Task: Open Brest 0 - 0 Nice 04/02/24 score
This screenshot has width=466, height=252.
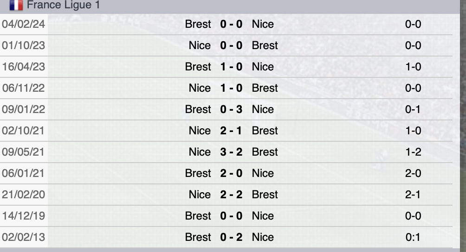Action: (x=231, y=24)
